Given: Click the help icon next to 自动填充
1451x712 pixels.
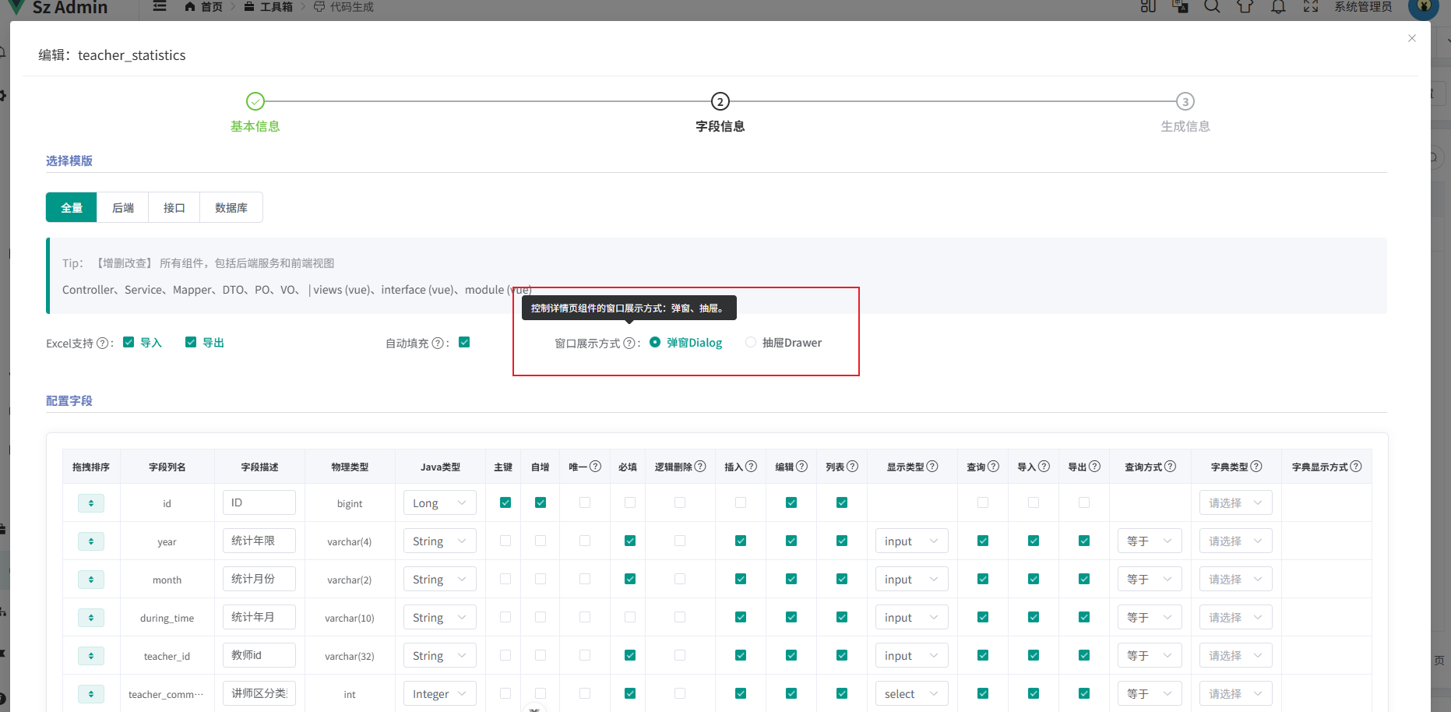Looking at the screenshot, I should (x=438, y=344).
